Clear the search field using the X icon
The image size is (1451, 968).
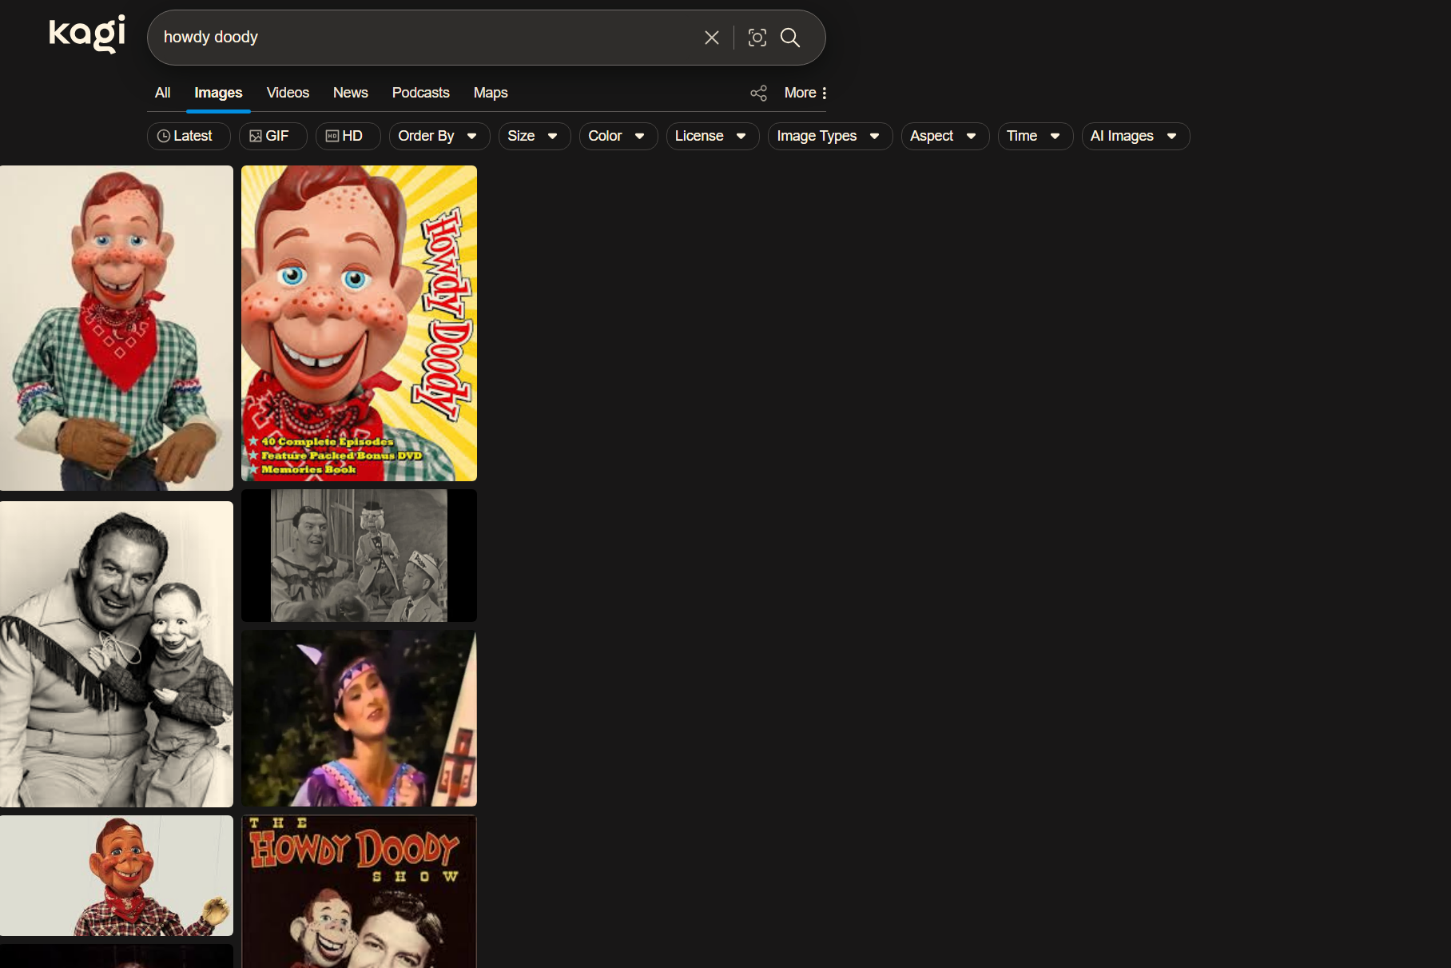711,37
